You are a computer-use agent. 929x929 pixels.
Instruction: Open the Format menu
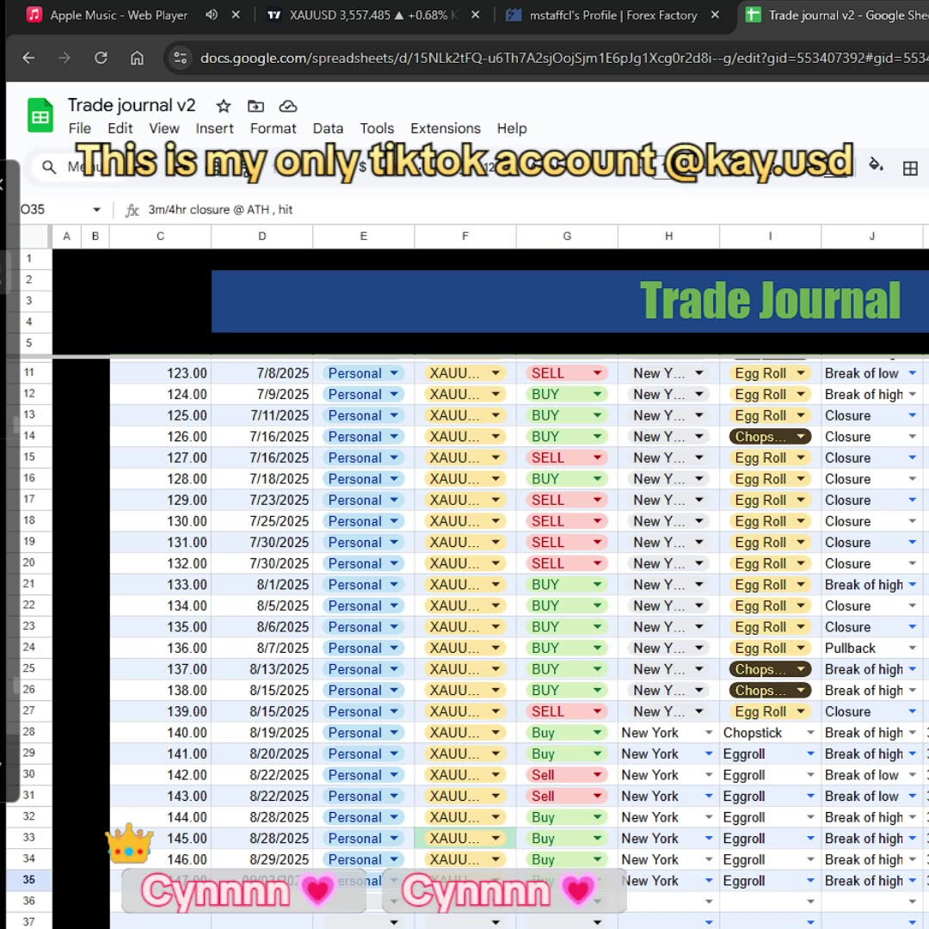pos(273,128)
